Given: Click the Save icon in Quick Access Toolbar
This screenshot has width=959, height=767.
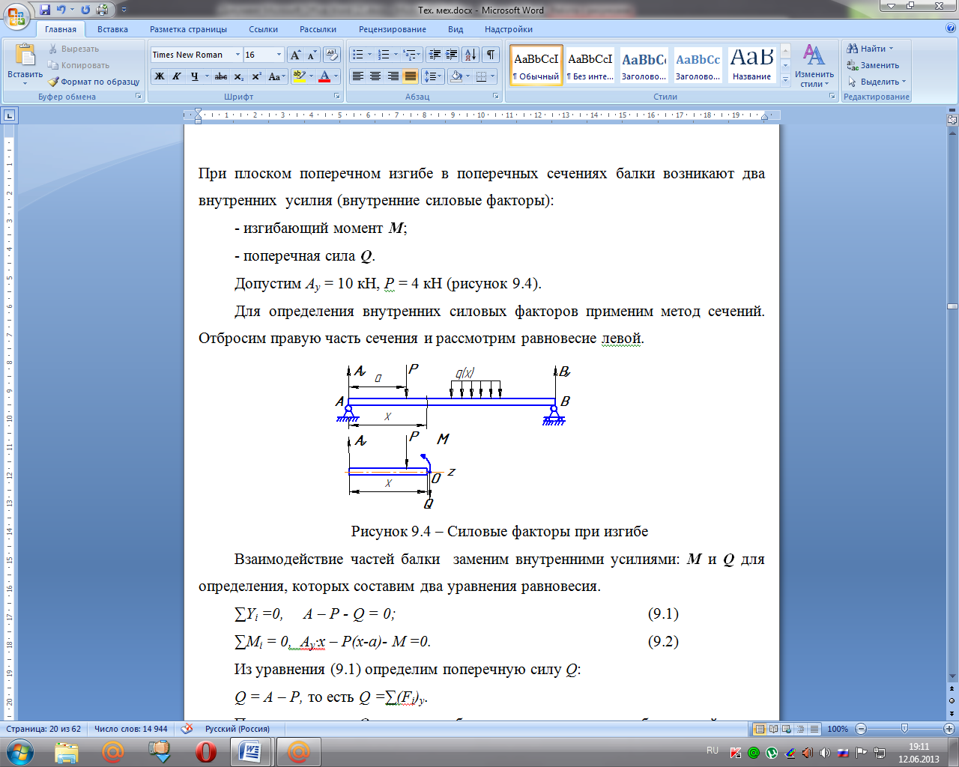Looking at the screenshot, I should (x=45, y=10).
